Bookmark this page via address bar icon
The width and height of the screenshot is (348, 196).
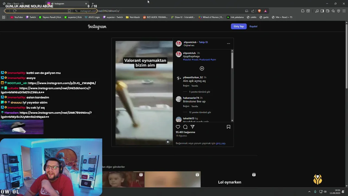(x=69, y=11)
